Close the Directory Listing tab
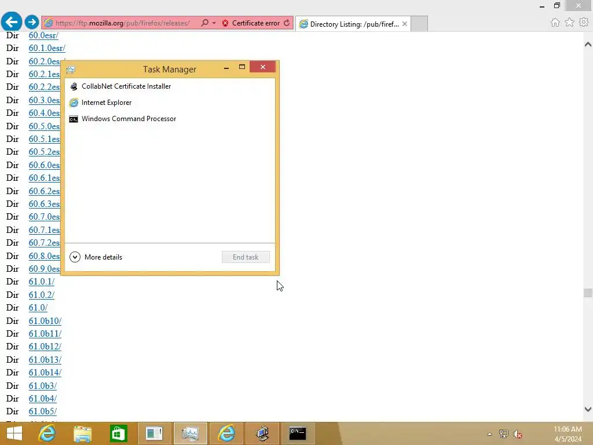 405,23
